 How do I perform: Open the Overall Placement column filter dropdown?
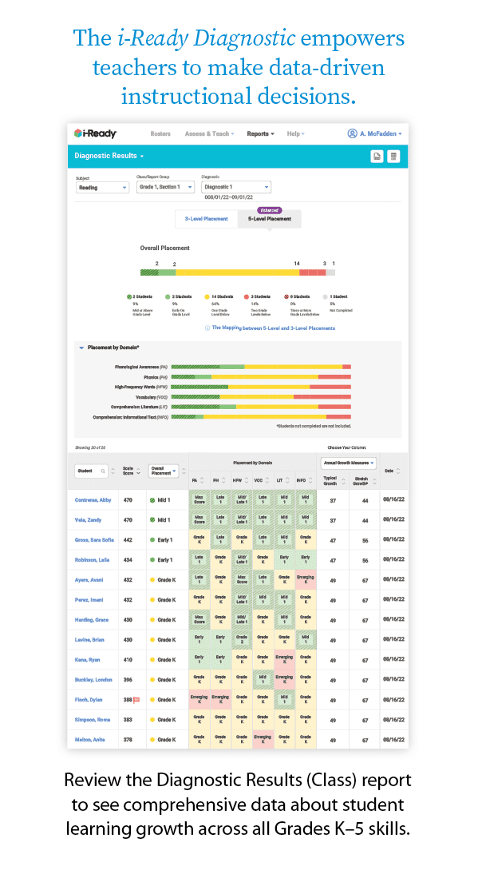click(x=164, y=471)
